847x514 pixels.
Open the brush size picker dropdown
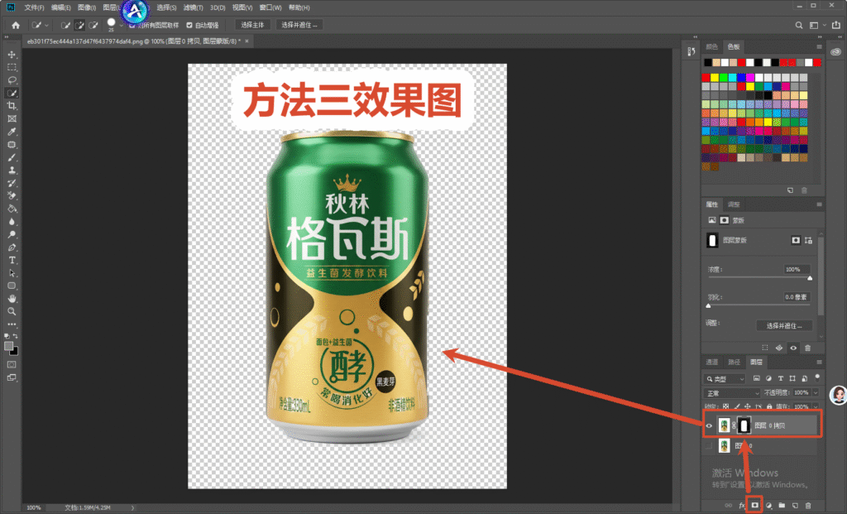(121, 25)
